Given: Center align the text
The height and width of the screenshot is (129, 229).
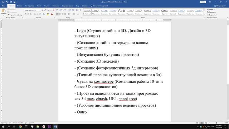Looking at the screenshot, I should point(60,14).
